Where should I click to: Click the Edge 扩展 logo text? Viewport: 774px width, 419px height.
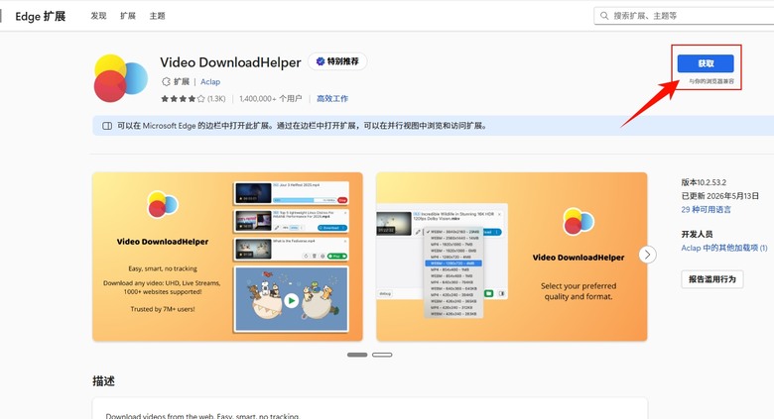click(x=40, y=16)
